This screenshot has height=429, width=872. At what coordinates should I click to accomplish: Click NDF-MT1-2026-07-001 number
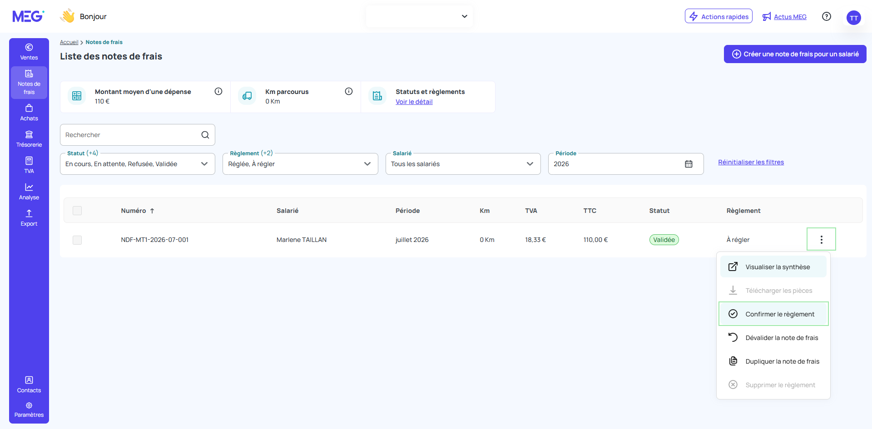[x=154, y=240]
